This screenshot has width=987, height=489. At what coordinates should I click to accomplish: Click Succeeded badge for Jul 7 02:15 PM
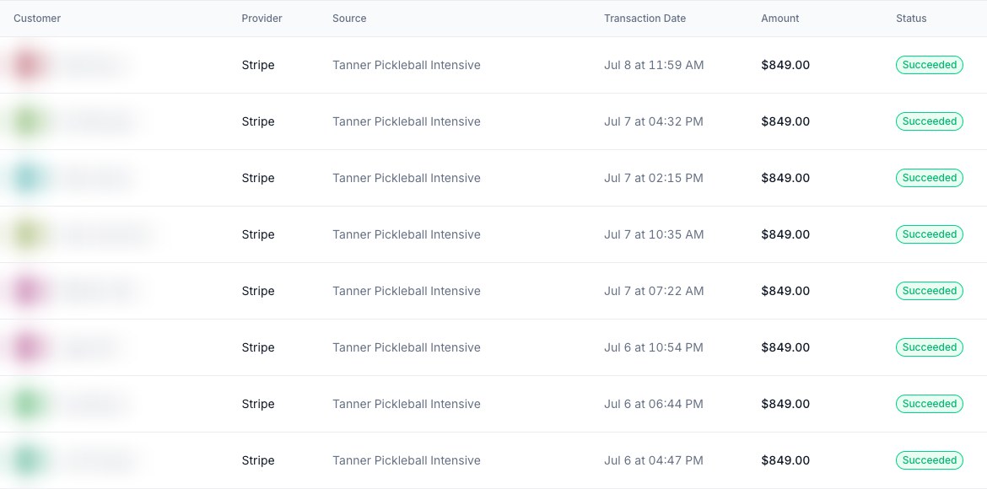tap(929, 178)
